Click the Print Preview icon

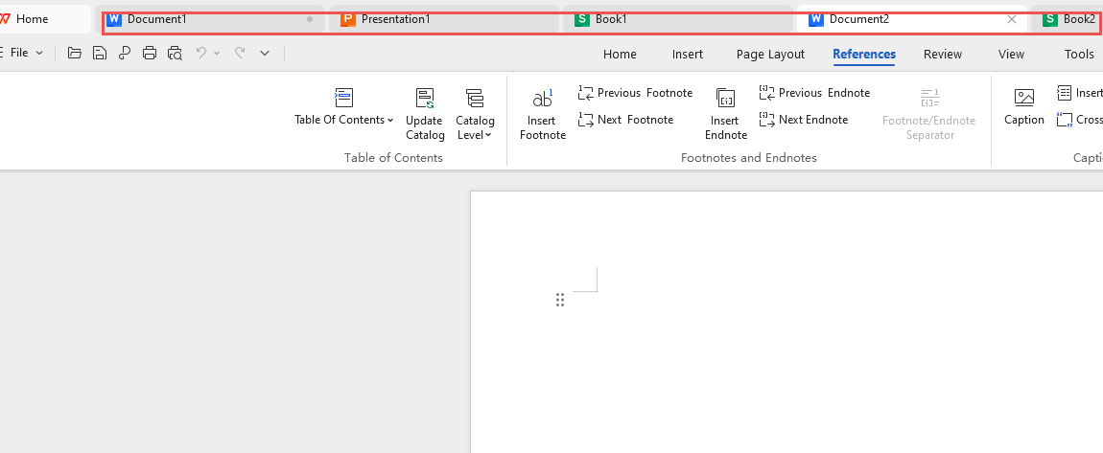pos(175,53)
